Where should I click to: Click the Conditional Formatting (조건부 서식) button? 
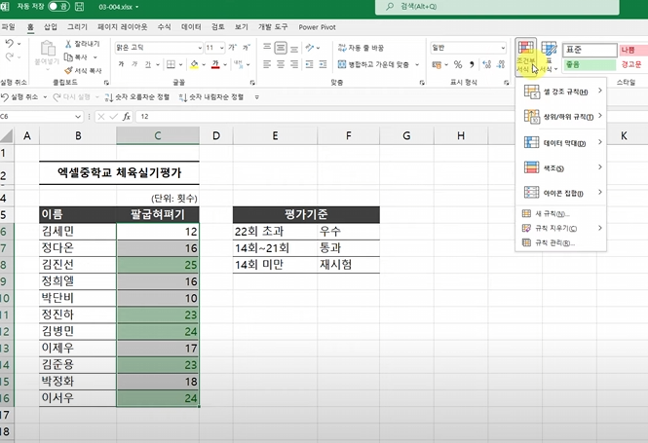(525, 57)
